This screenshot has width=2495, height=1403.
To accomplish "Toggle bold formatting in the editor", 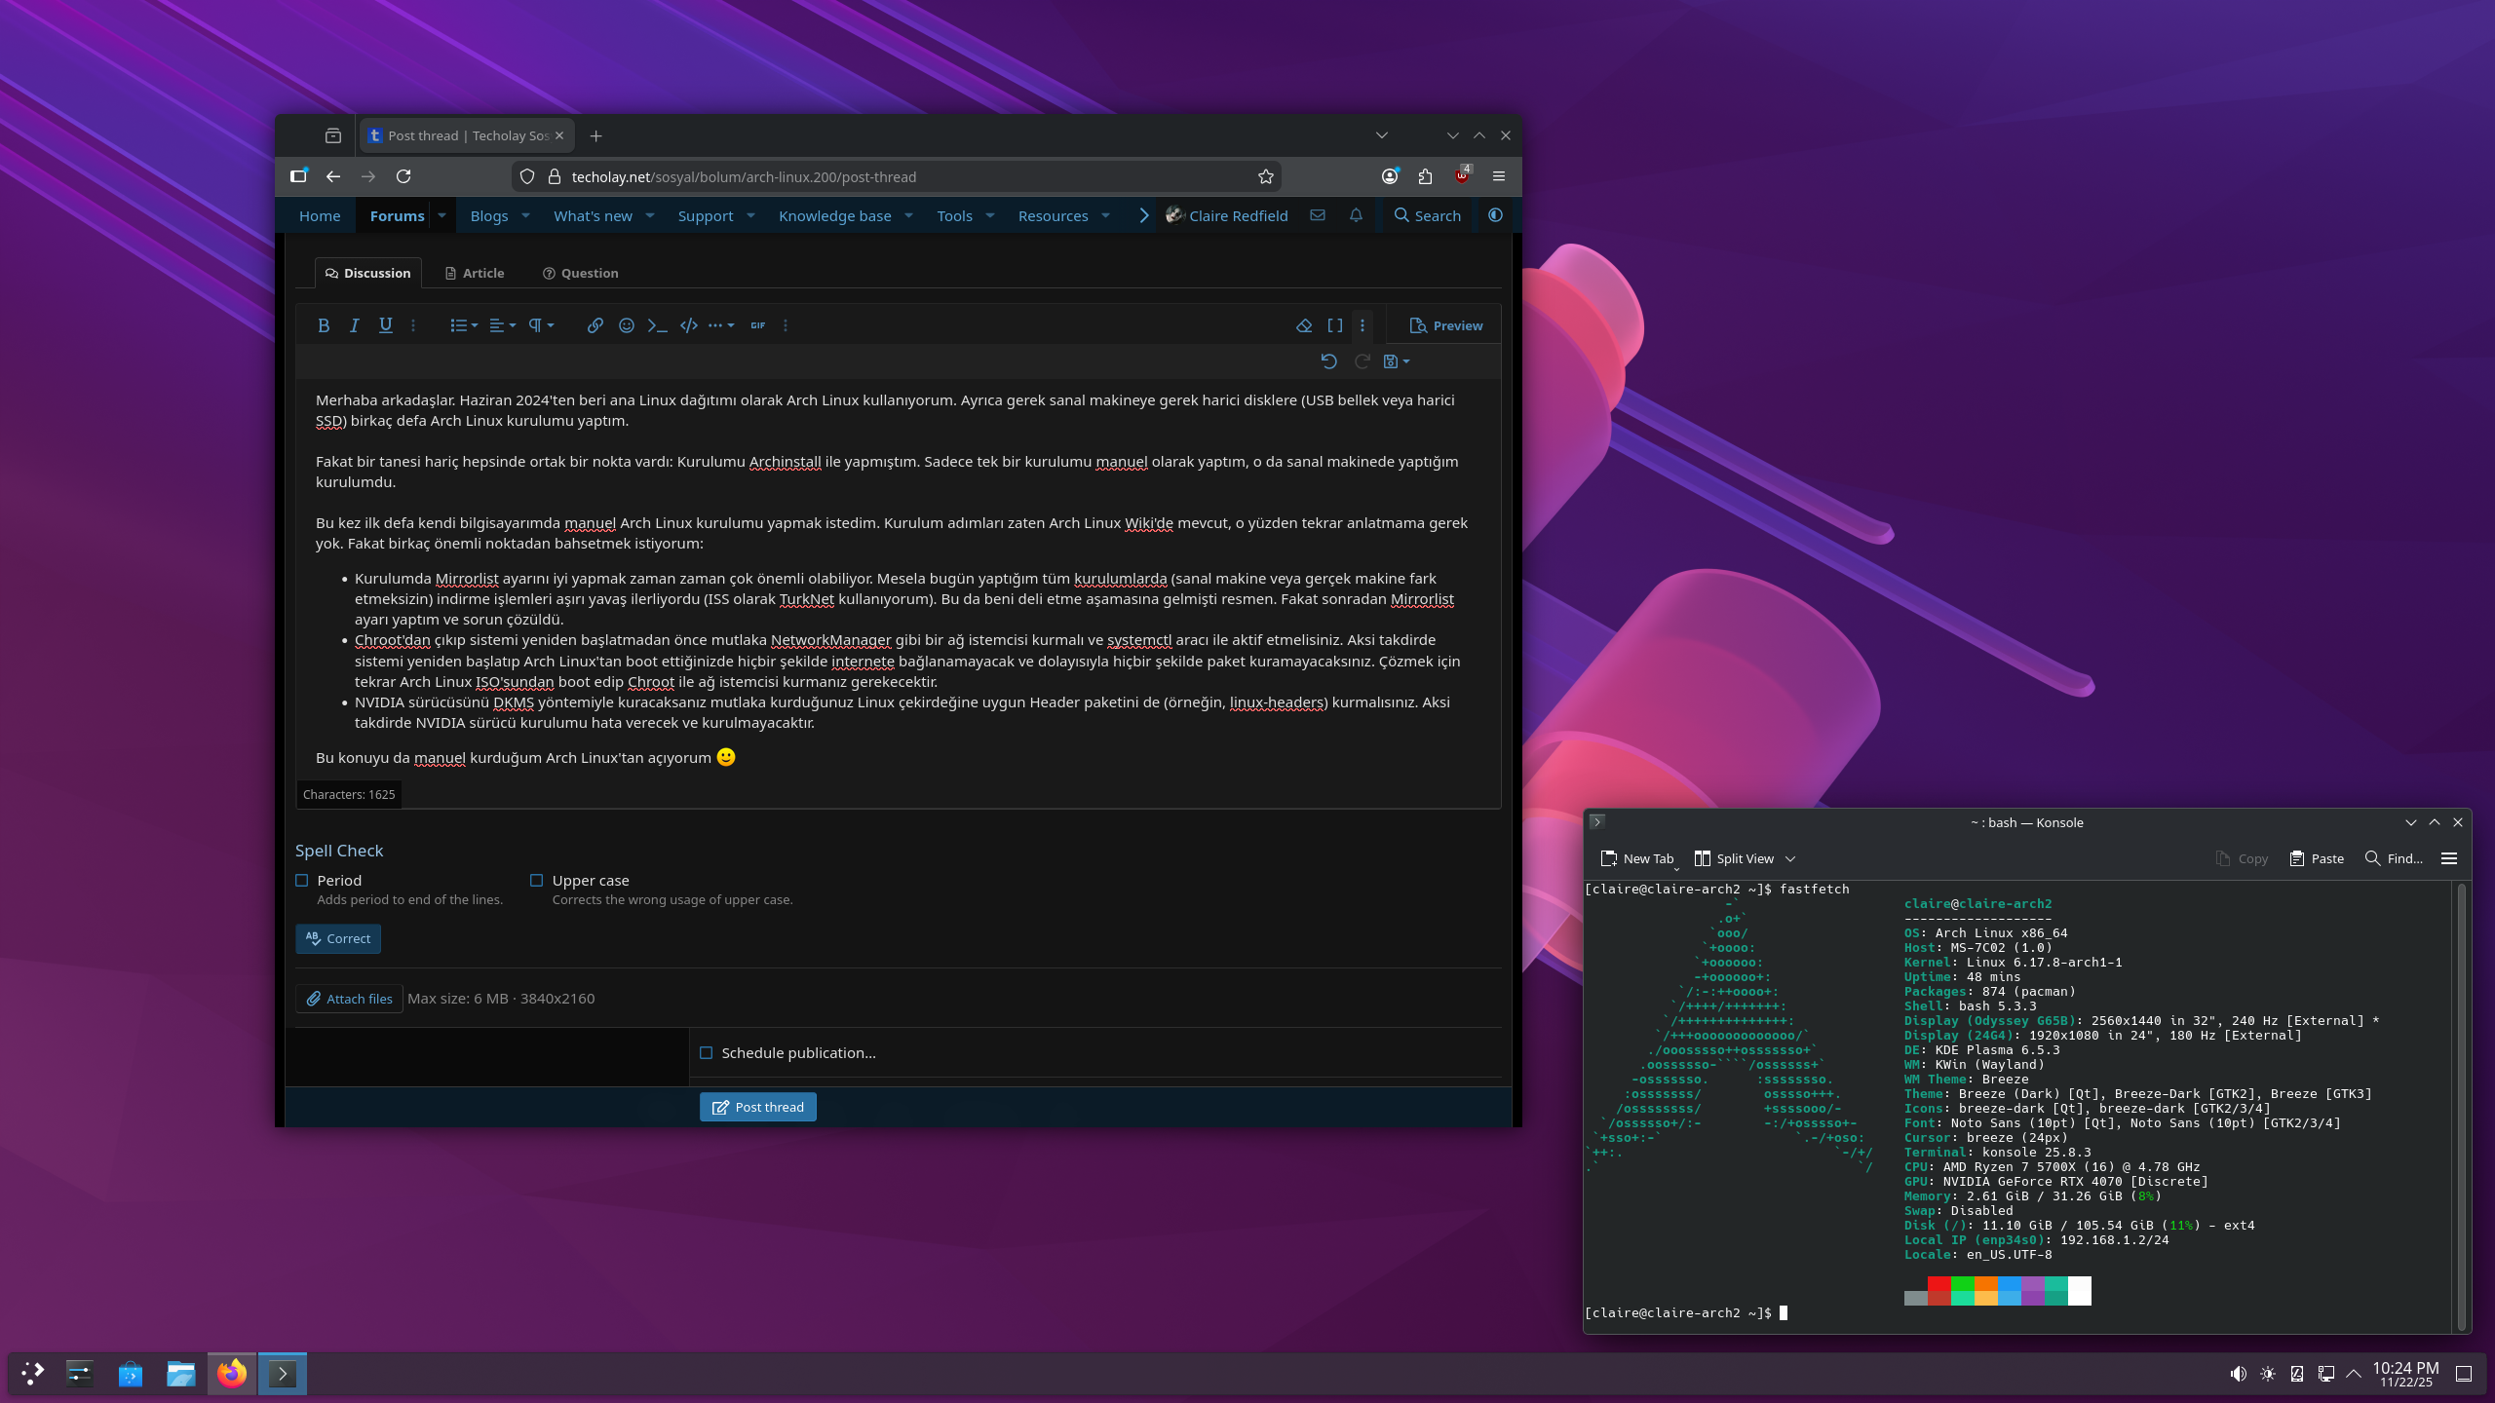I will (324, 325).
